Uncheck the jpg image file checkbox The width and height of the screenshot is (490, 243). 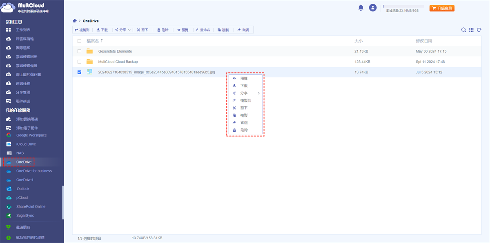tap(79, 72)
